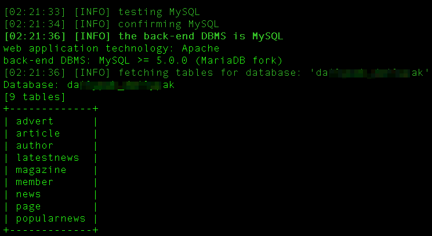
Task: Click the bold 'the back-end DBMS is MySQL' line
Action: (x=144, y=36)
